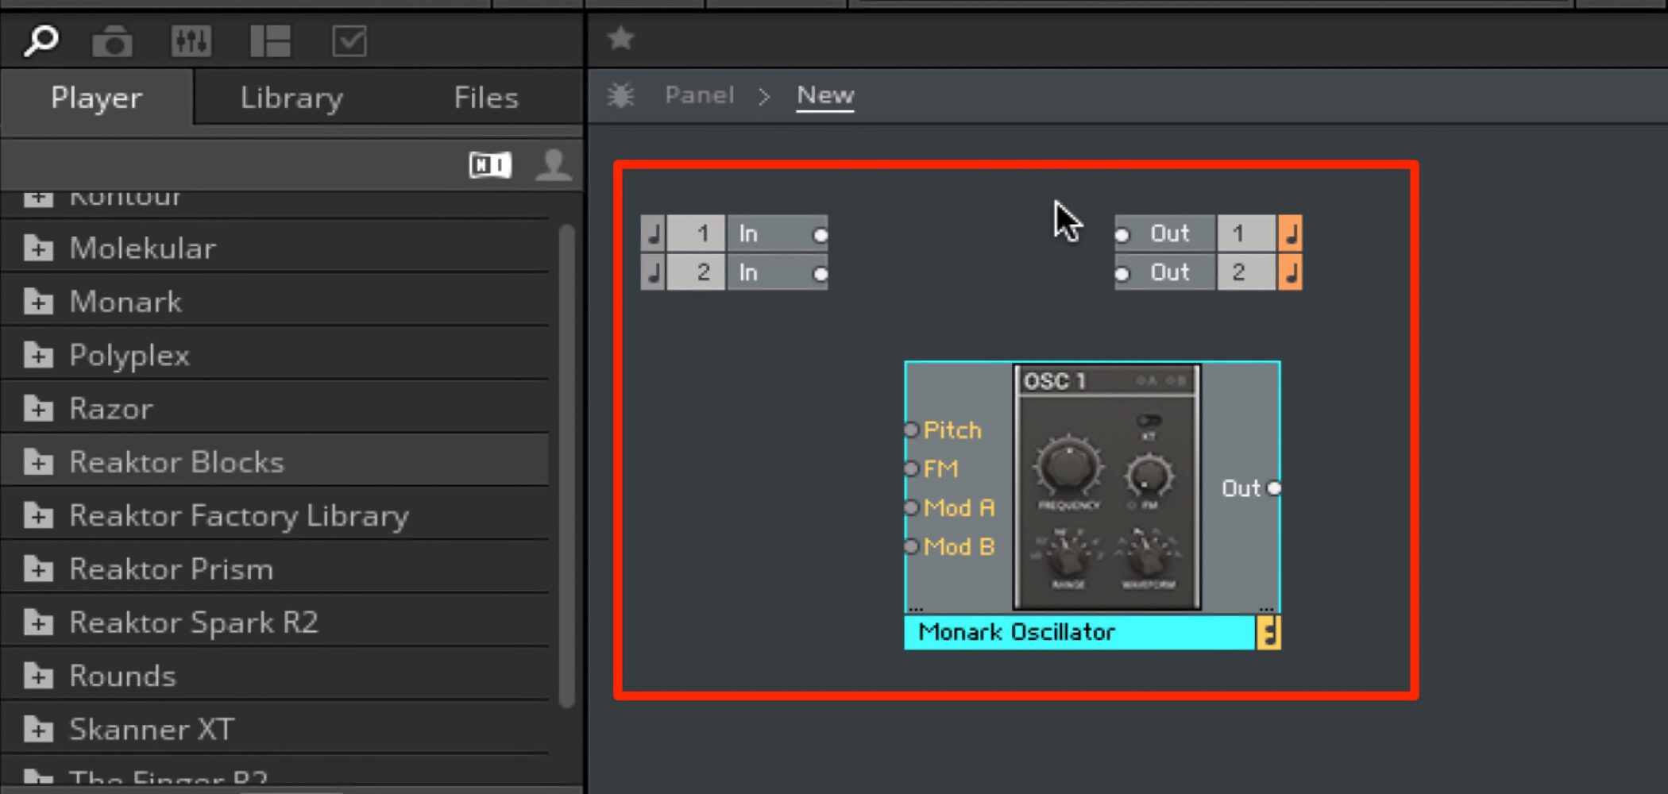
Task: Click the checkmark box toolbar icon
Action: (x=349, y=41)
